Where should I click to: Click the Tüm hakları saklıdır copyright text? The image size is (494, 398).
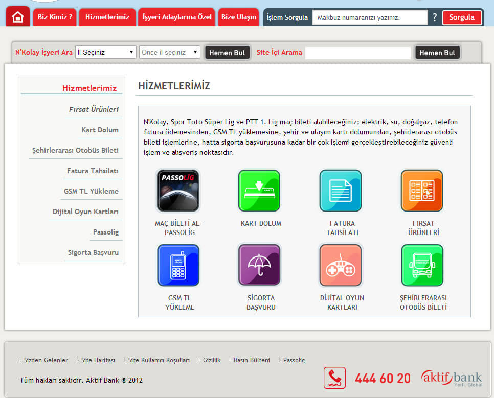[81, 380]
